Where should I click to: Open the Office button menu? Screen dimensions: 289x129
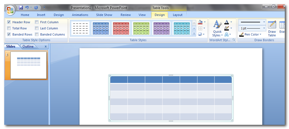tap(10, 10)
